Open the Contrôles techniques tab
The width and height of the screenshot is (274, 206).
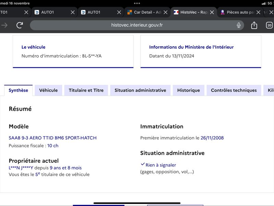point(234,90)
